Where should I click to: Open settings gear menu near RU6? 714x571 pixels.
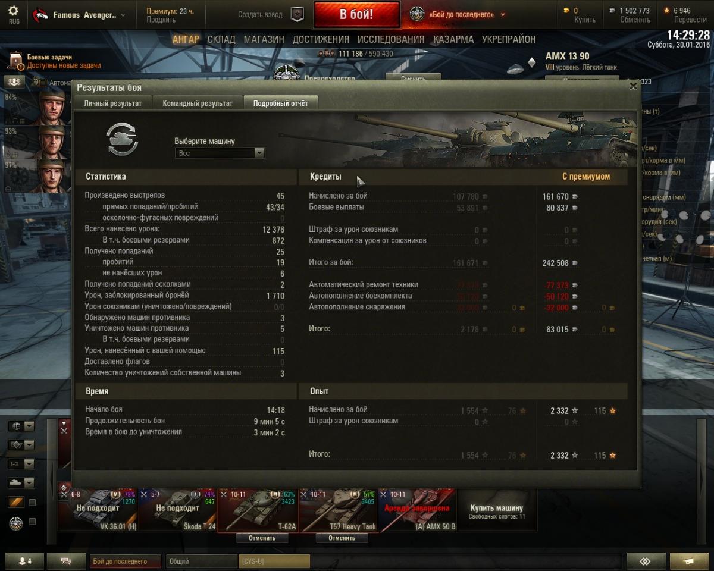pyautogui.click(x=13, y=11)
